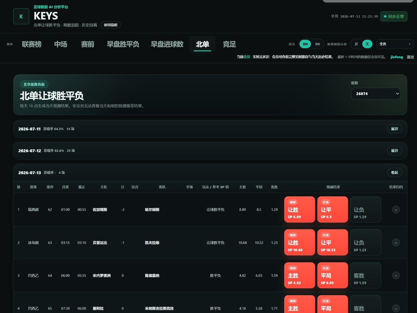Screen dimensions: 417x313
Task: Click away team 哈尔姆斯
Action: click(x=152, y=210)
